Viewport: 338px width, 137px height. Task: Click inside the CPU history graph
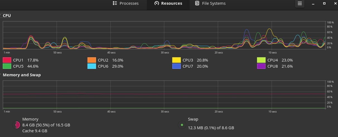click(164, 35)
